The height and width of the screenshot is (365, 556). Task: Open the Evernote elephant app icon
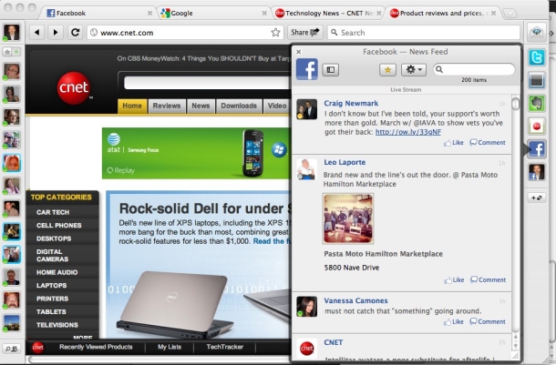[537, 104]
